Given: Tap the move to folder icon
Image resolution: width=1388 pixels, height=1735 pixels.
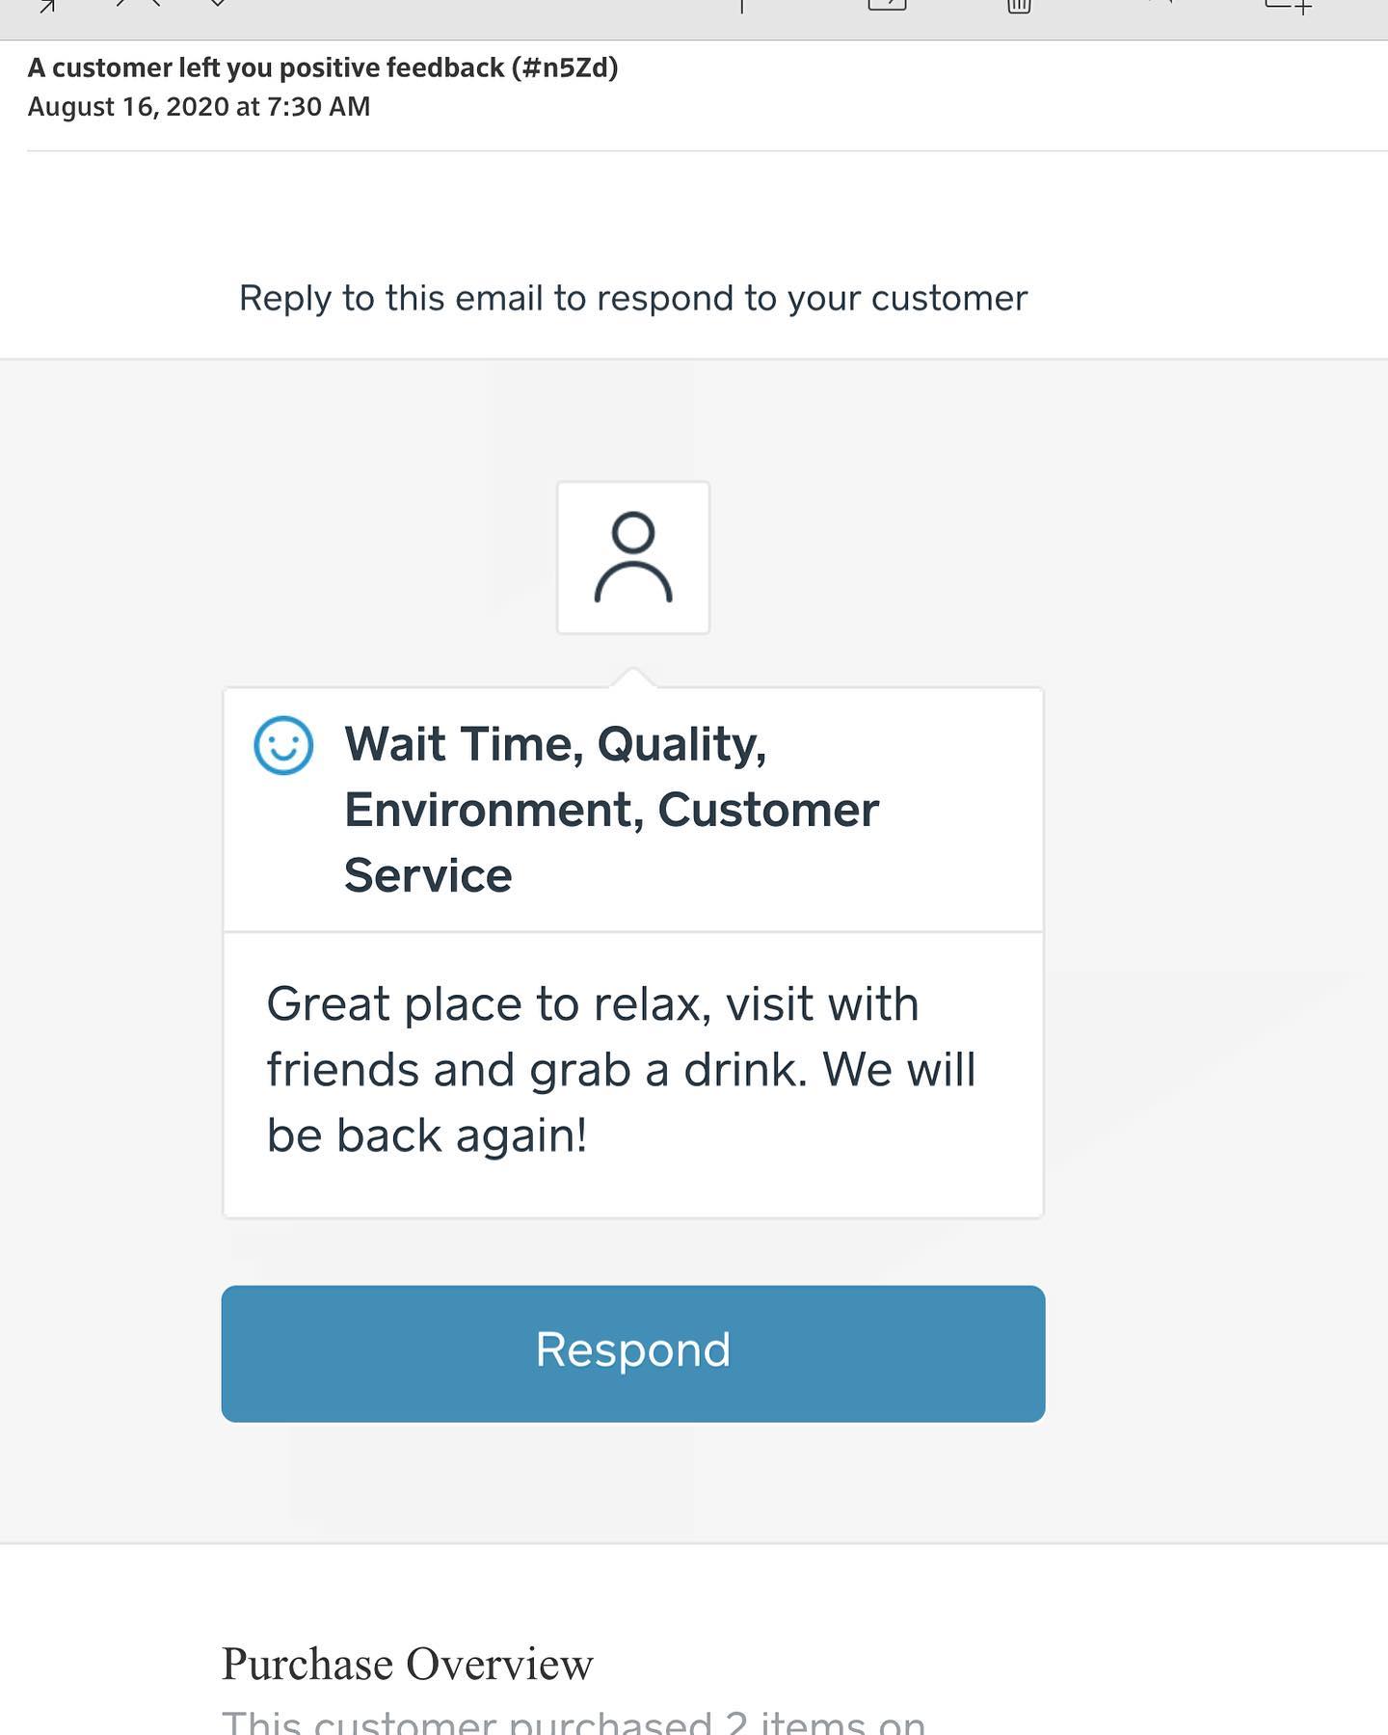Looking at the screenshot, I should coord(887,5).
